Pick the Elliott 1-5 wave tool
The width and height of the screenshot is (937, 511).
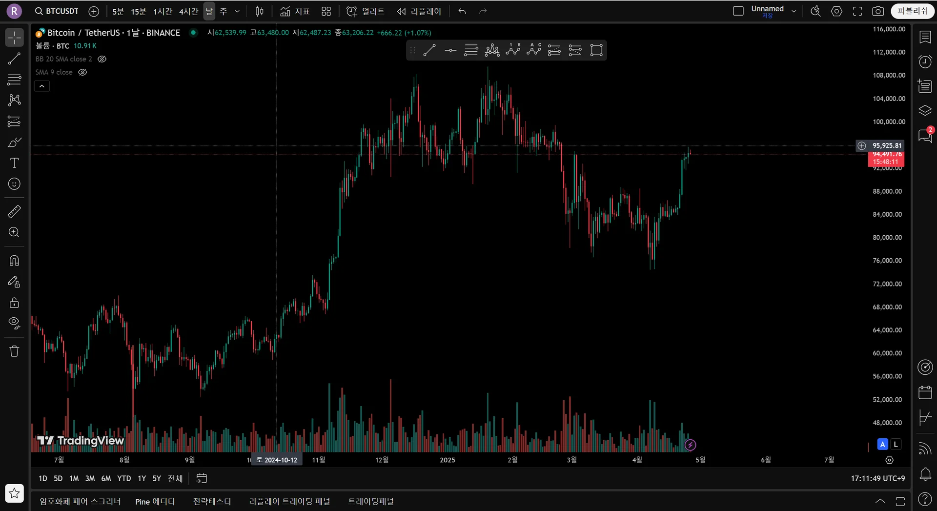pyautogui.click(x=513, y=50)
